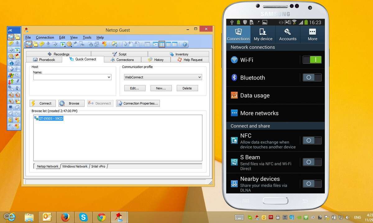The image size is (373, 223).
Task: Click the ENG language indicator
Action: (x=357, y=217)
